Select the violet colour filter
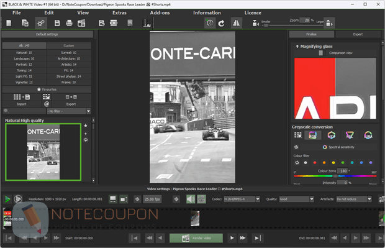 [371, 163]
